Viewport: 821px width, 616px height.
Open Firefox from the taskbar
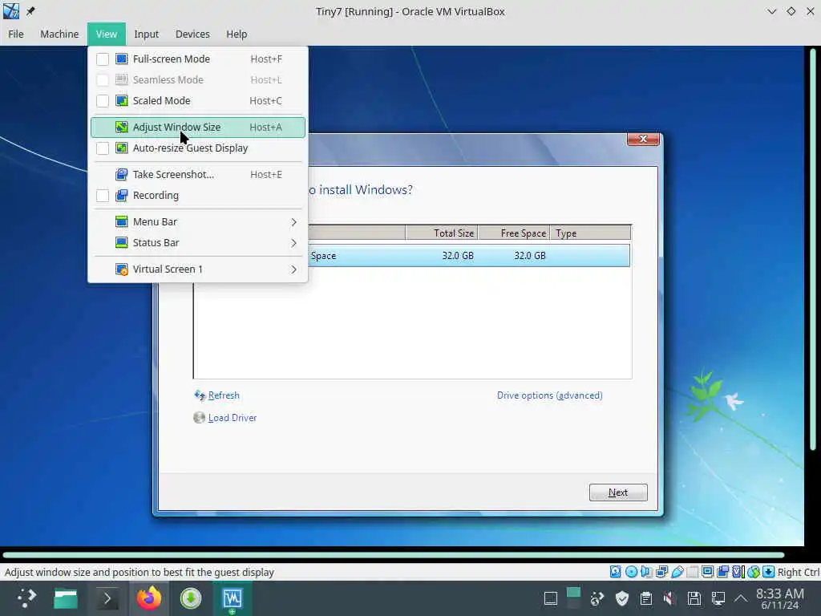point(149,598)
